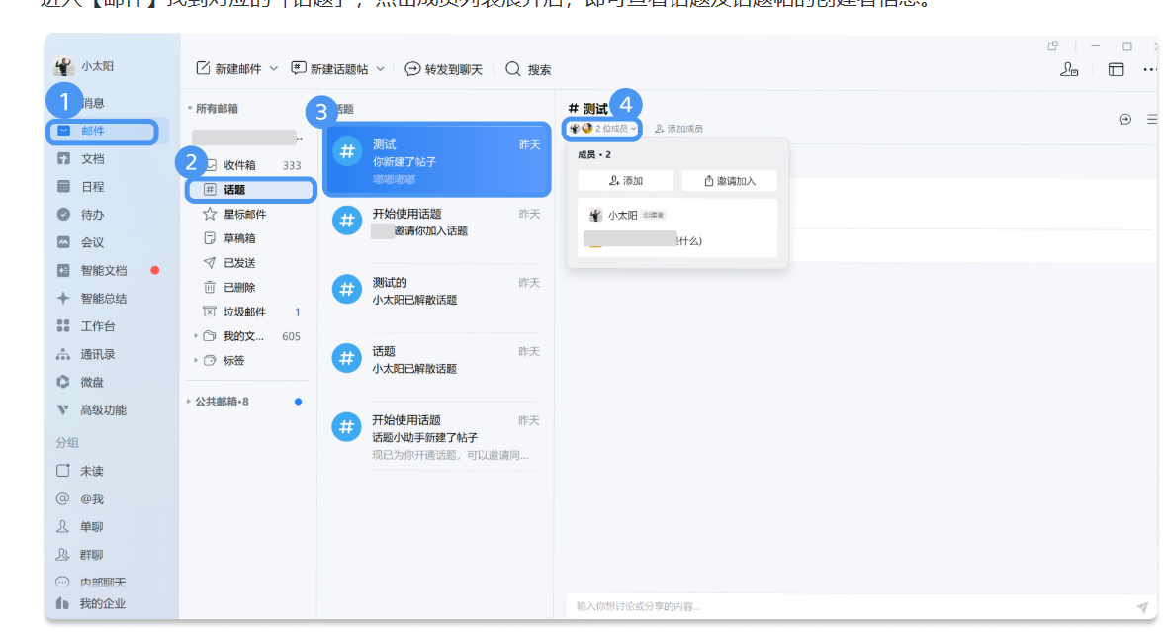Open 垃圾邮件 folder
This screenshot has width=1167, height=632.
251,312
